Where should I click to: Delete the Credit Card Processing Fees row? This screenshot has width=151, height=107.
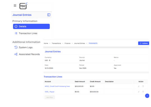143,86
